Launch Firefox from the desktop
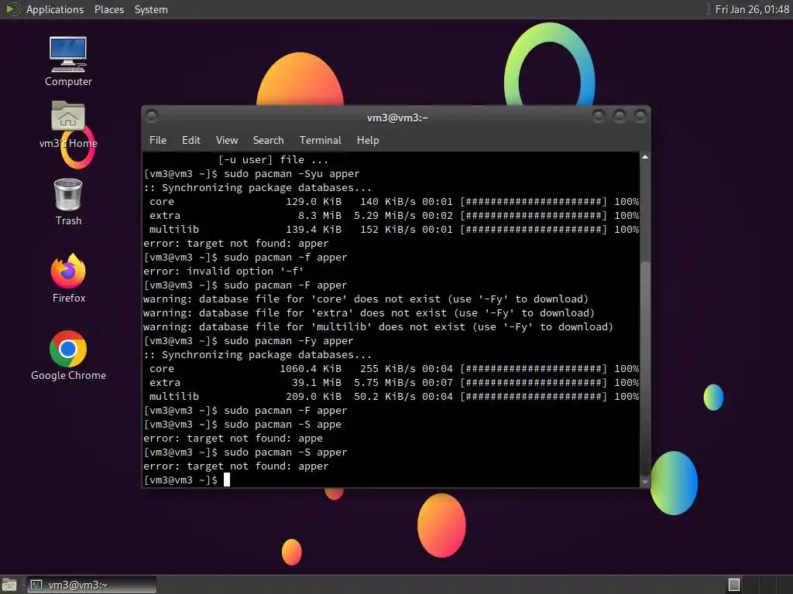Screen dimensions: 793x594 pos(68,278)
